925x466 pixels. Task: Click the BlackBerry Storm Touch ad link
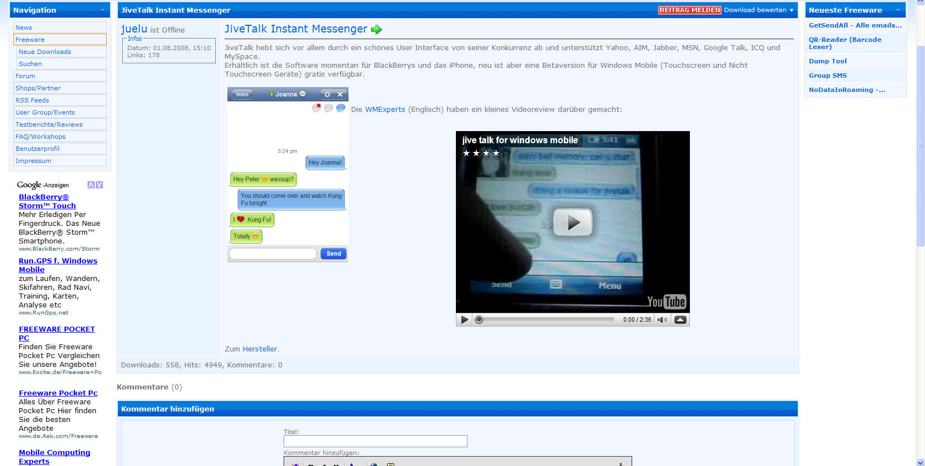coord(47,202)
